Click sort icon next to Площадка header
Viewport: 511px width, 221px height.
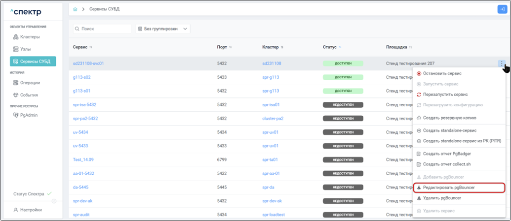tap(411, 47)
